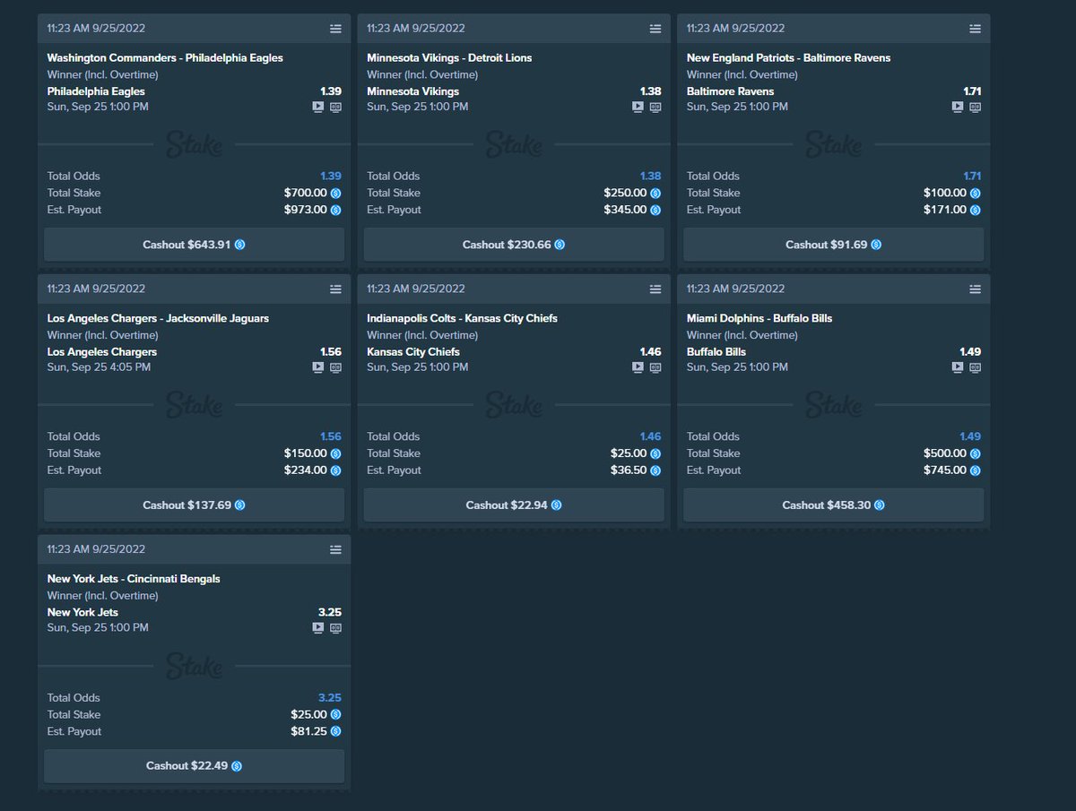Click currency icon beside $36.50 est. payout
Viewport: 1076px width, 811px height.
[655, 471]
